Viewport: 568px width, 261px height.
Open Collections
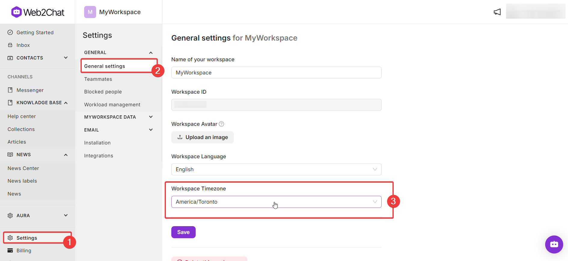[21, 129]
